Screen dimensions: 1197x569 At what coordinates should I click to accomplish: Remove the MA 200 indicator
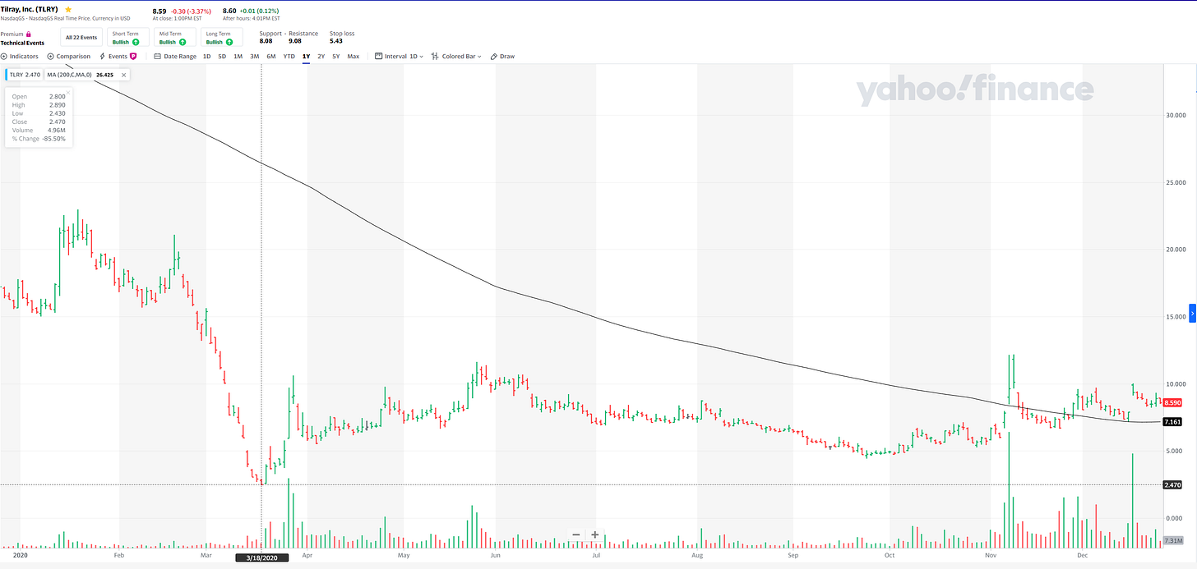(124, 75)
